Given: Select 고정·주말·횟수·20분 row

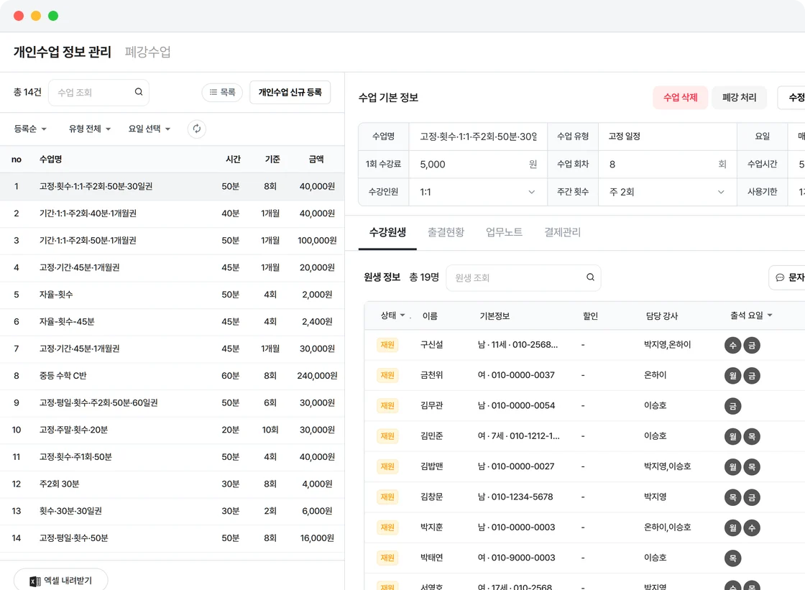Looking at the screenshot, I should [x=172, y=430].
